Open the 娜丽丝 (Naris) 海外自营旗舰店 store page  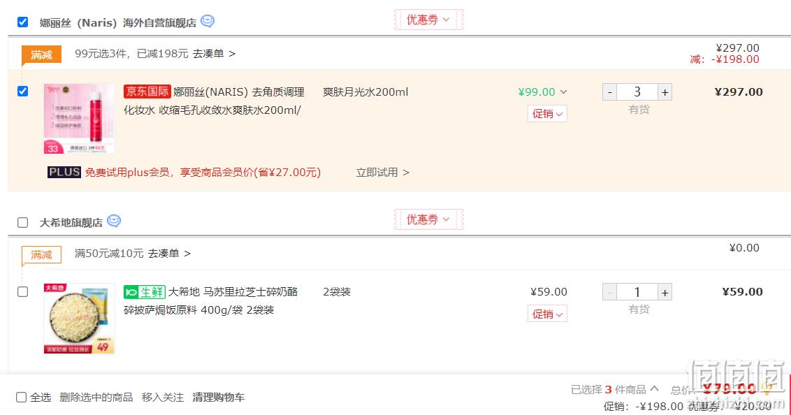click(x=118, y=22)
